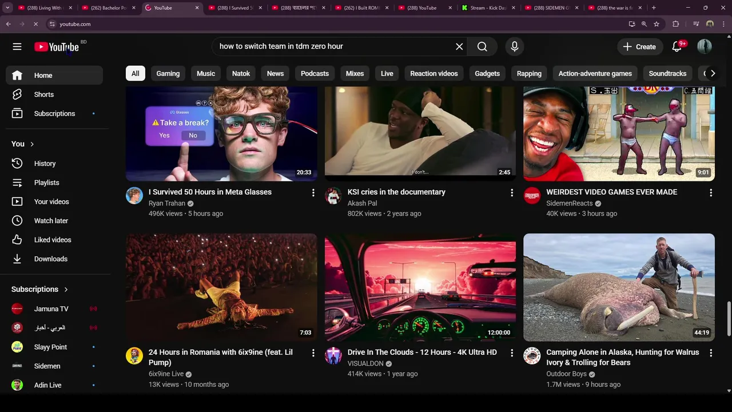Expand the Subscriptions section chevron
732x412 pixels.
[x=66, y=290]
